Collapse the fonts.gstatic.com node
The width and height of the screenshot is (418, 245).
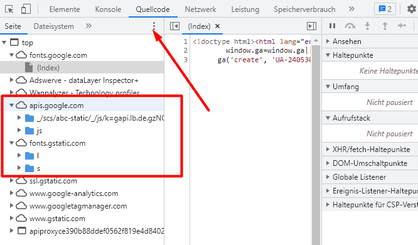pos(11,143)
